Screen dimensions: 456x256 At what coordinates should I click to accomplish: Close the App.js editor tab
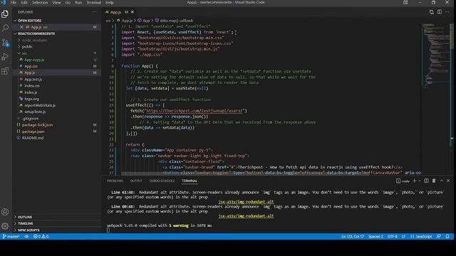click(133, 12)
